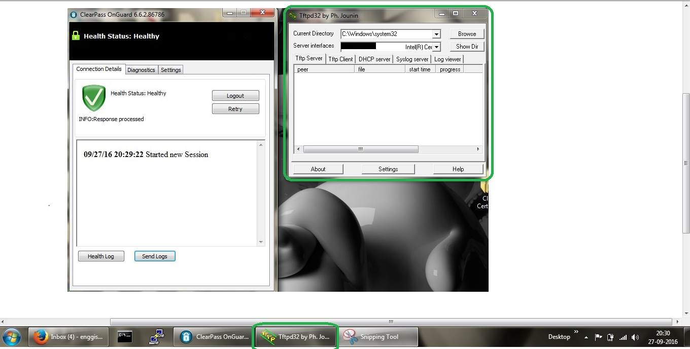The image size is (690, 349).
Task: Click the 'Started new Session' log entry
Action: [177, 154]
